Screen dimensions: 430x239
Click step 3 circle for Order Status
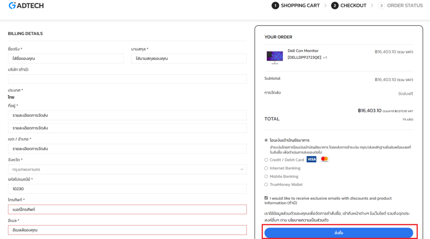(381, 5)
